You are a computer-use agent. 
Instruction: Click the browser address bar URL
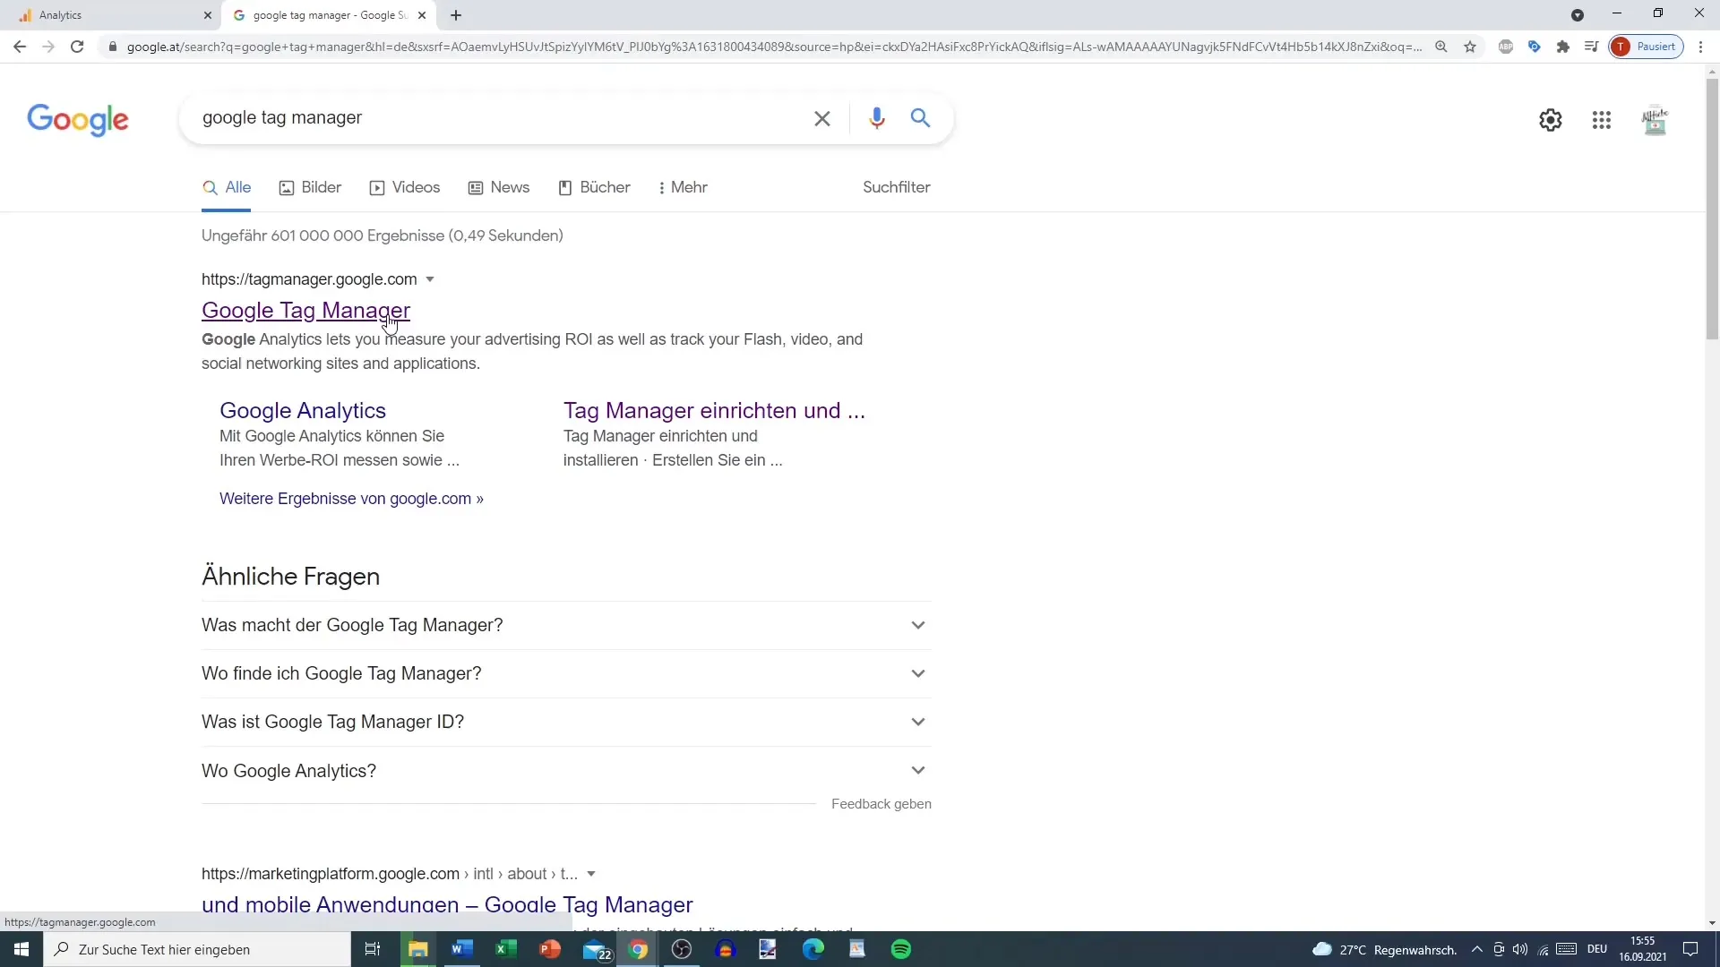(x=774, y=47)
